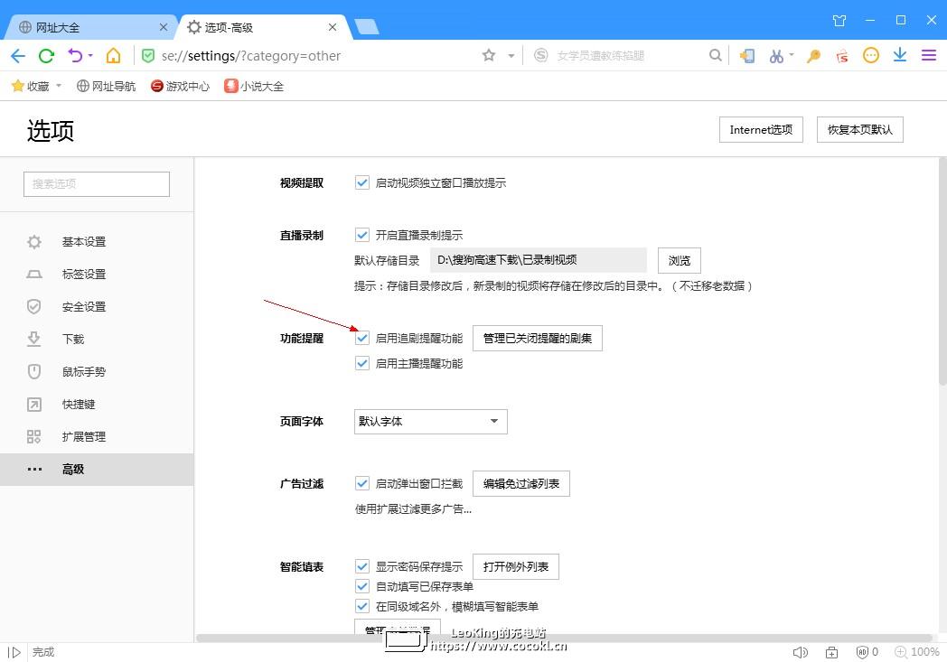947x662 pixels.
Task: Toggle 模糊填写智能表单 checkbox
Action: (362, 607)
